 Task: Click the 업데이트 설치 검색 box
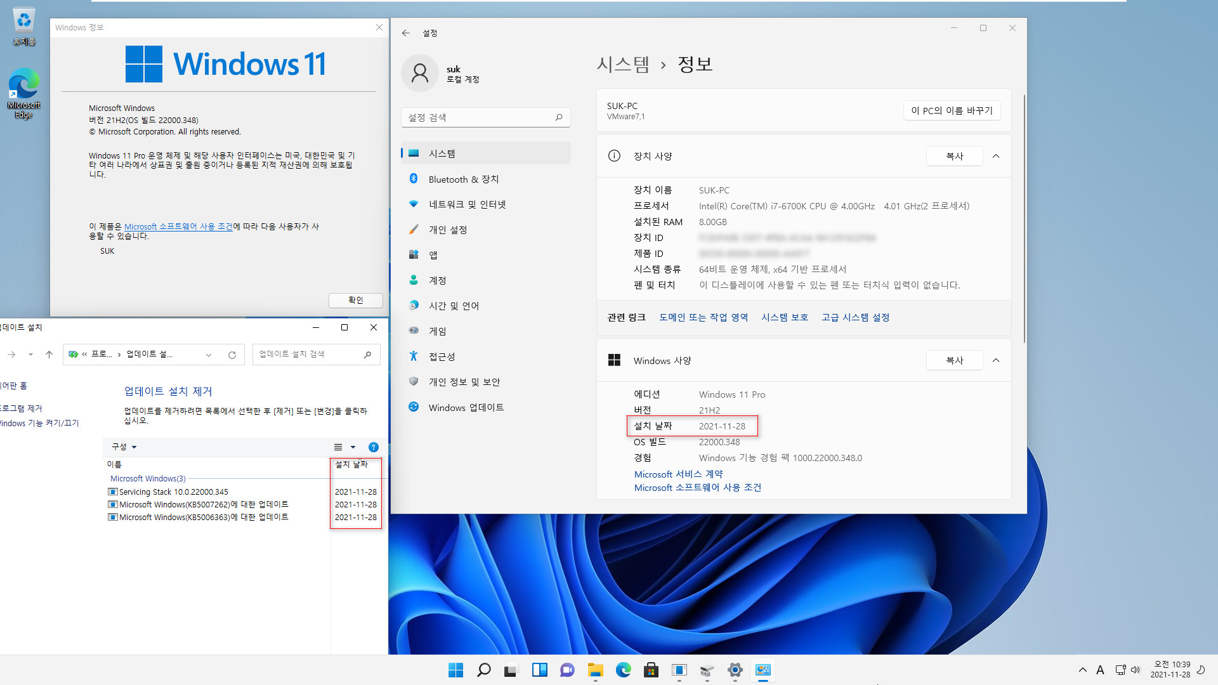(316, 355)
